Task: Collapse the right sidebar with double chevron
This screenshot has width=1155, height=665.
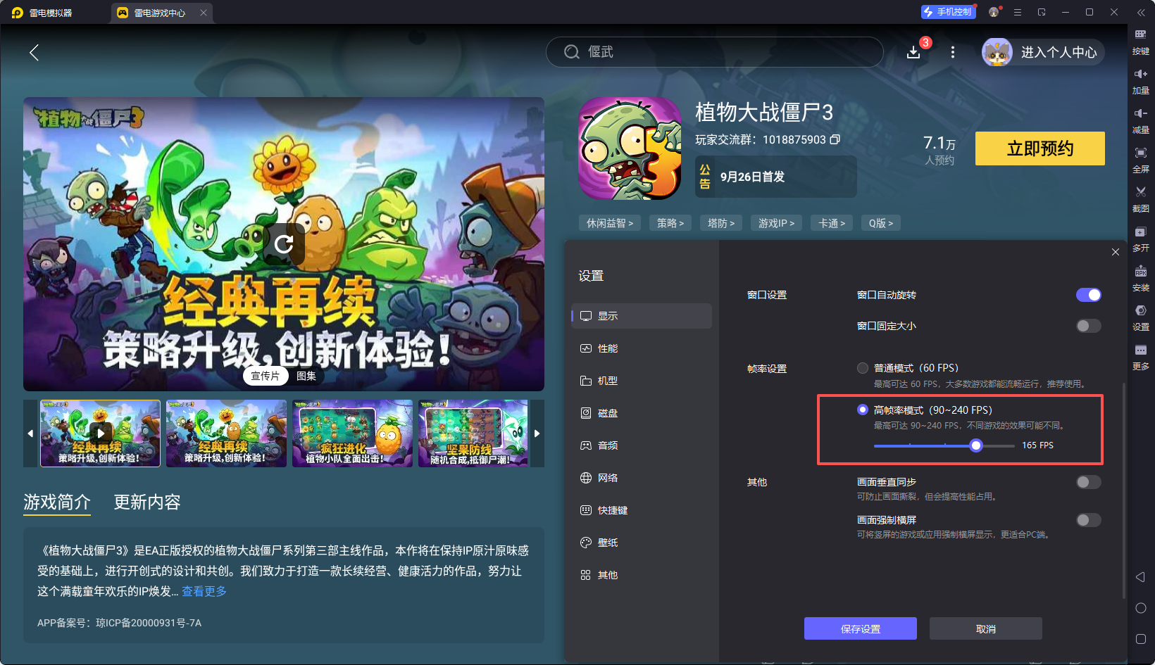Action: [1141, 12]
